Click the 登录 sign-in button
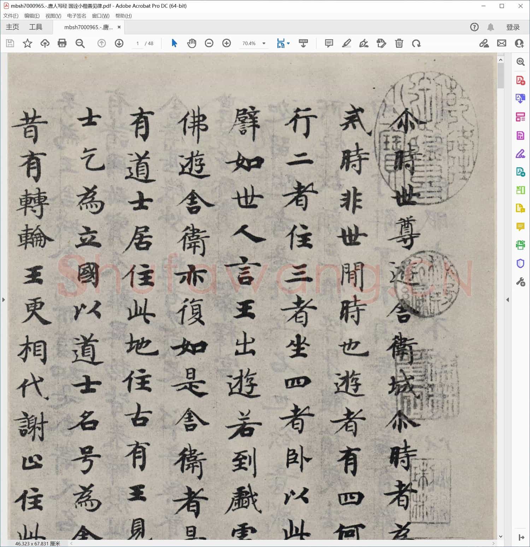Screen dimensions: 530x547 pyautogui.click(x=513, y=27)
